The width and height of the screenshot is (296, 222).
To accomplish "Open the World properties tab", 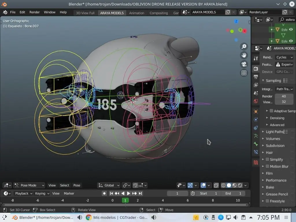I will pos(256,101).
